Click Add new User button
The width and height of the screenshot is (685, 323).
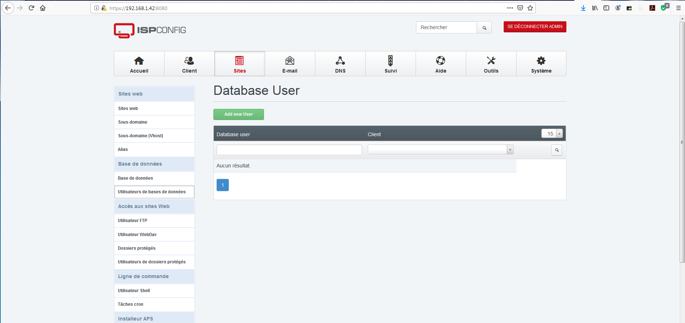239,114
